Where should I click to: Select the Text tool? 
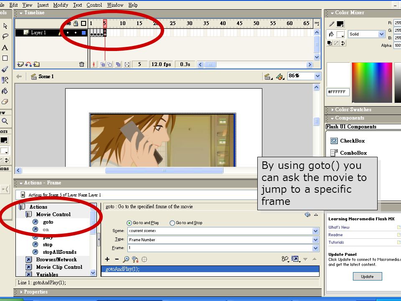(5, 48)
